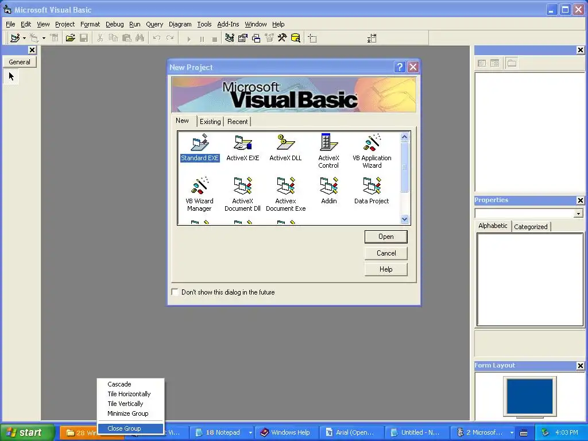Open Project Explorer from the toolbar icon
This screenshot has width=588, height=441.
point(230,38)
